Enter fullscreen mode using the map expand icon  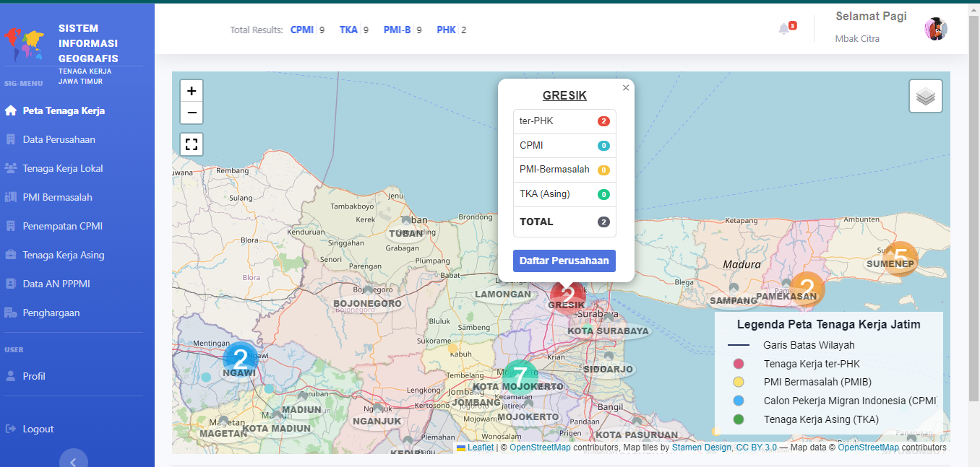tap(191, 144)
